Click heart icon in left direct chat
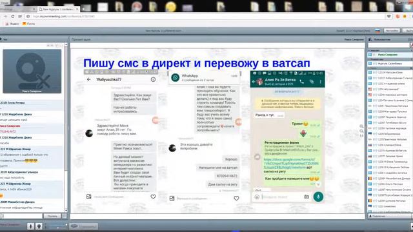The width and height of the screenshot is (413, 232). (153, 197)
